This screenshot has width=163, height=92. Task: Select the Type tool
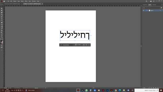[x=2, y=19]
